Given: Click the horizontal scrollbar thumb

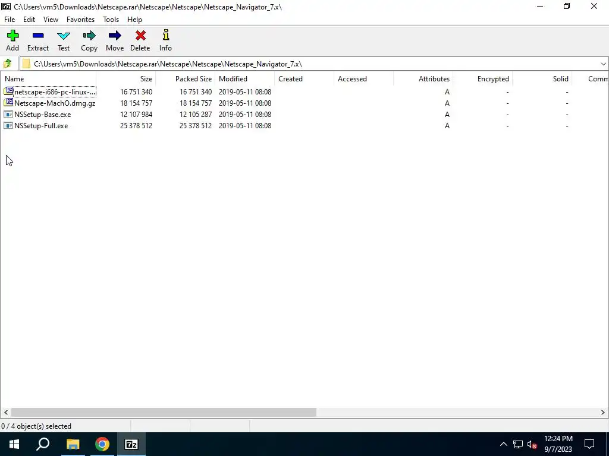Looking at the screenshot, I should click(x=164, y=412).
